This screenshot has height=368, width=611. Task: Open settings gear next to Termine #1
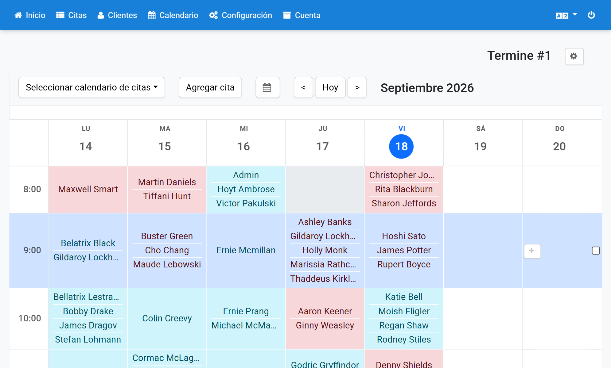click(x=574, y=56)
